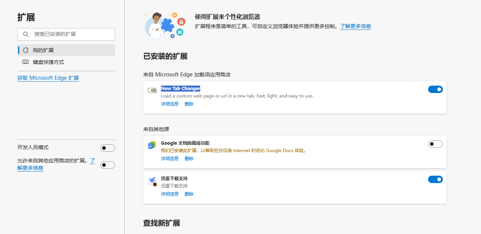481x234 pixels.
Task: Enable the Google 文档的离线功能 toggle
Action: pyautogui.click(x=435, y=144)
